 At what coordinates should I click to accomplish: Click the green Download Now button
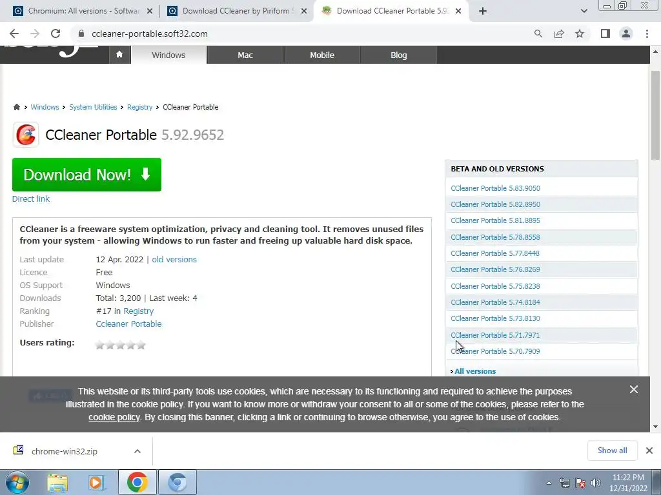pos(87,174)
